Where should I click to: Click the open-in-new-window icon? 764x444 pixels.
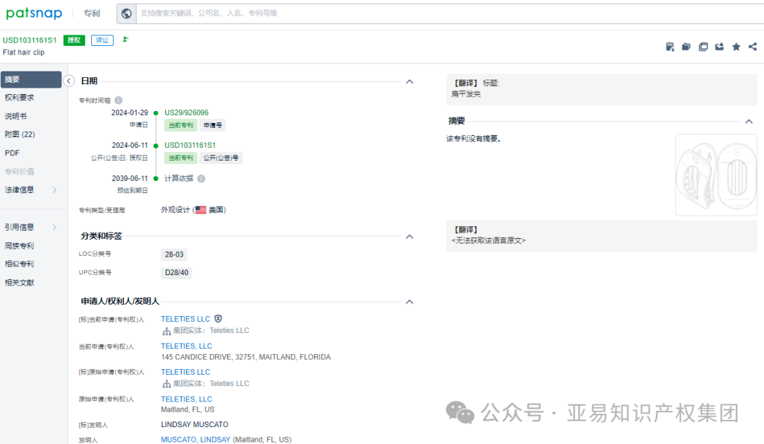[703, 47]
